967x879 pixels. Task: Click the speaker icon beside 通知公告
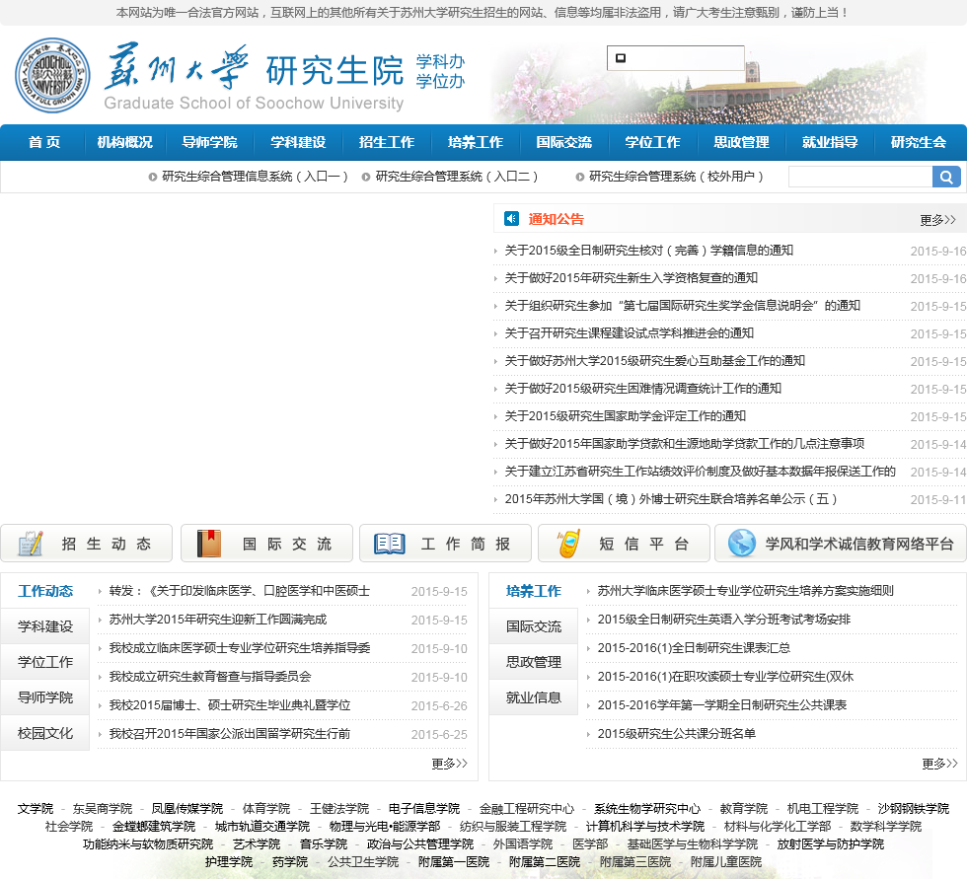click(x=511, y=218)
